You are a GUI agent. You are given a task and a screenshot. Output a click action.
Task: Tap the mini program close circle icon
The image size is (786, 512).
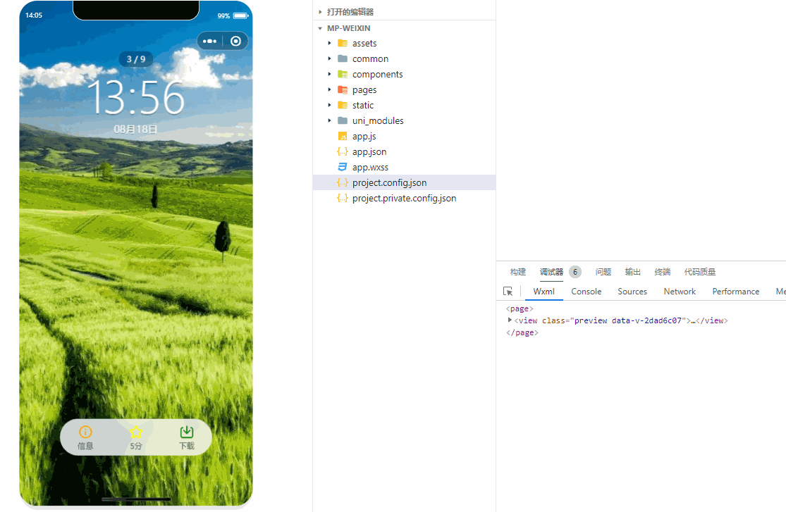tap(235, 41)
